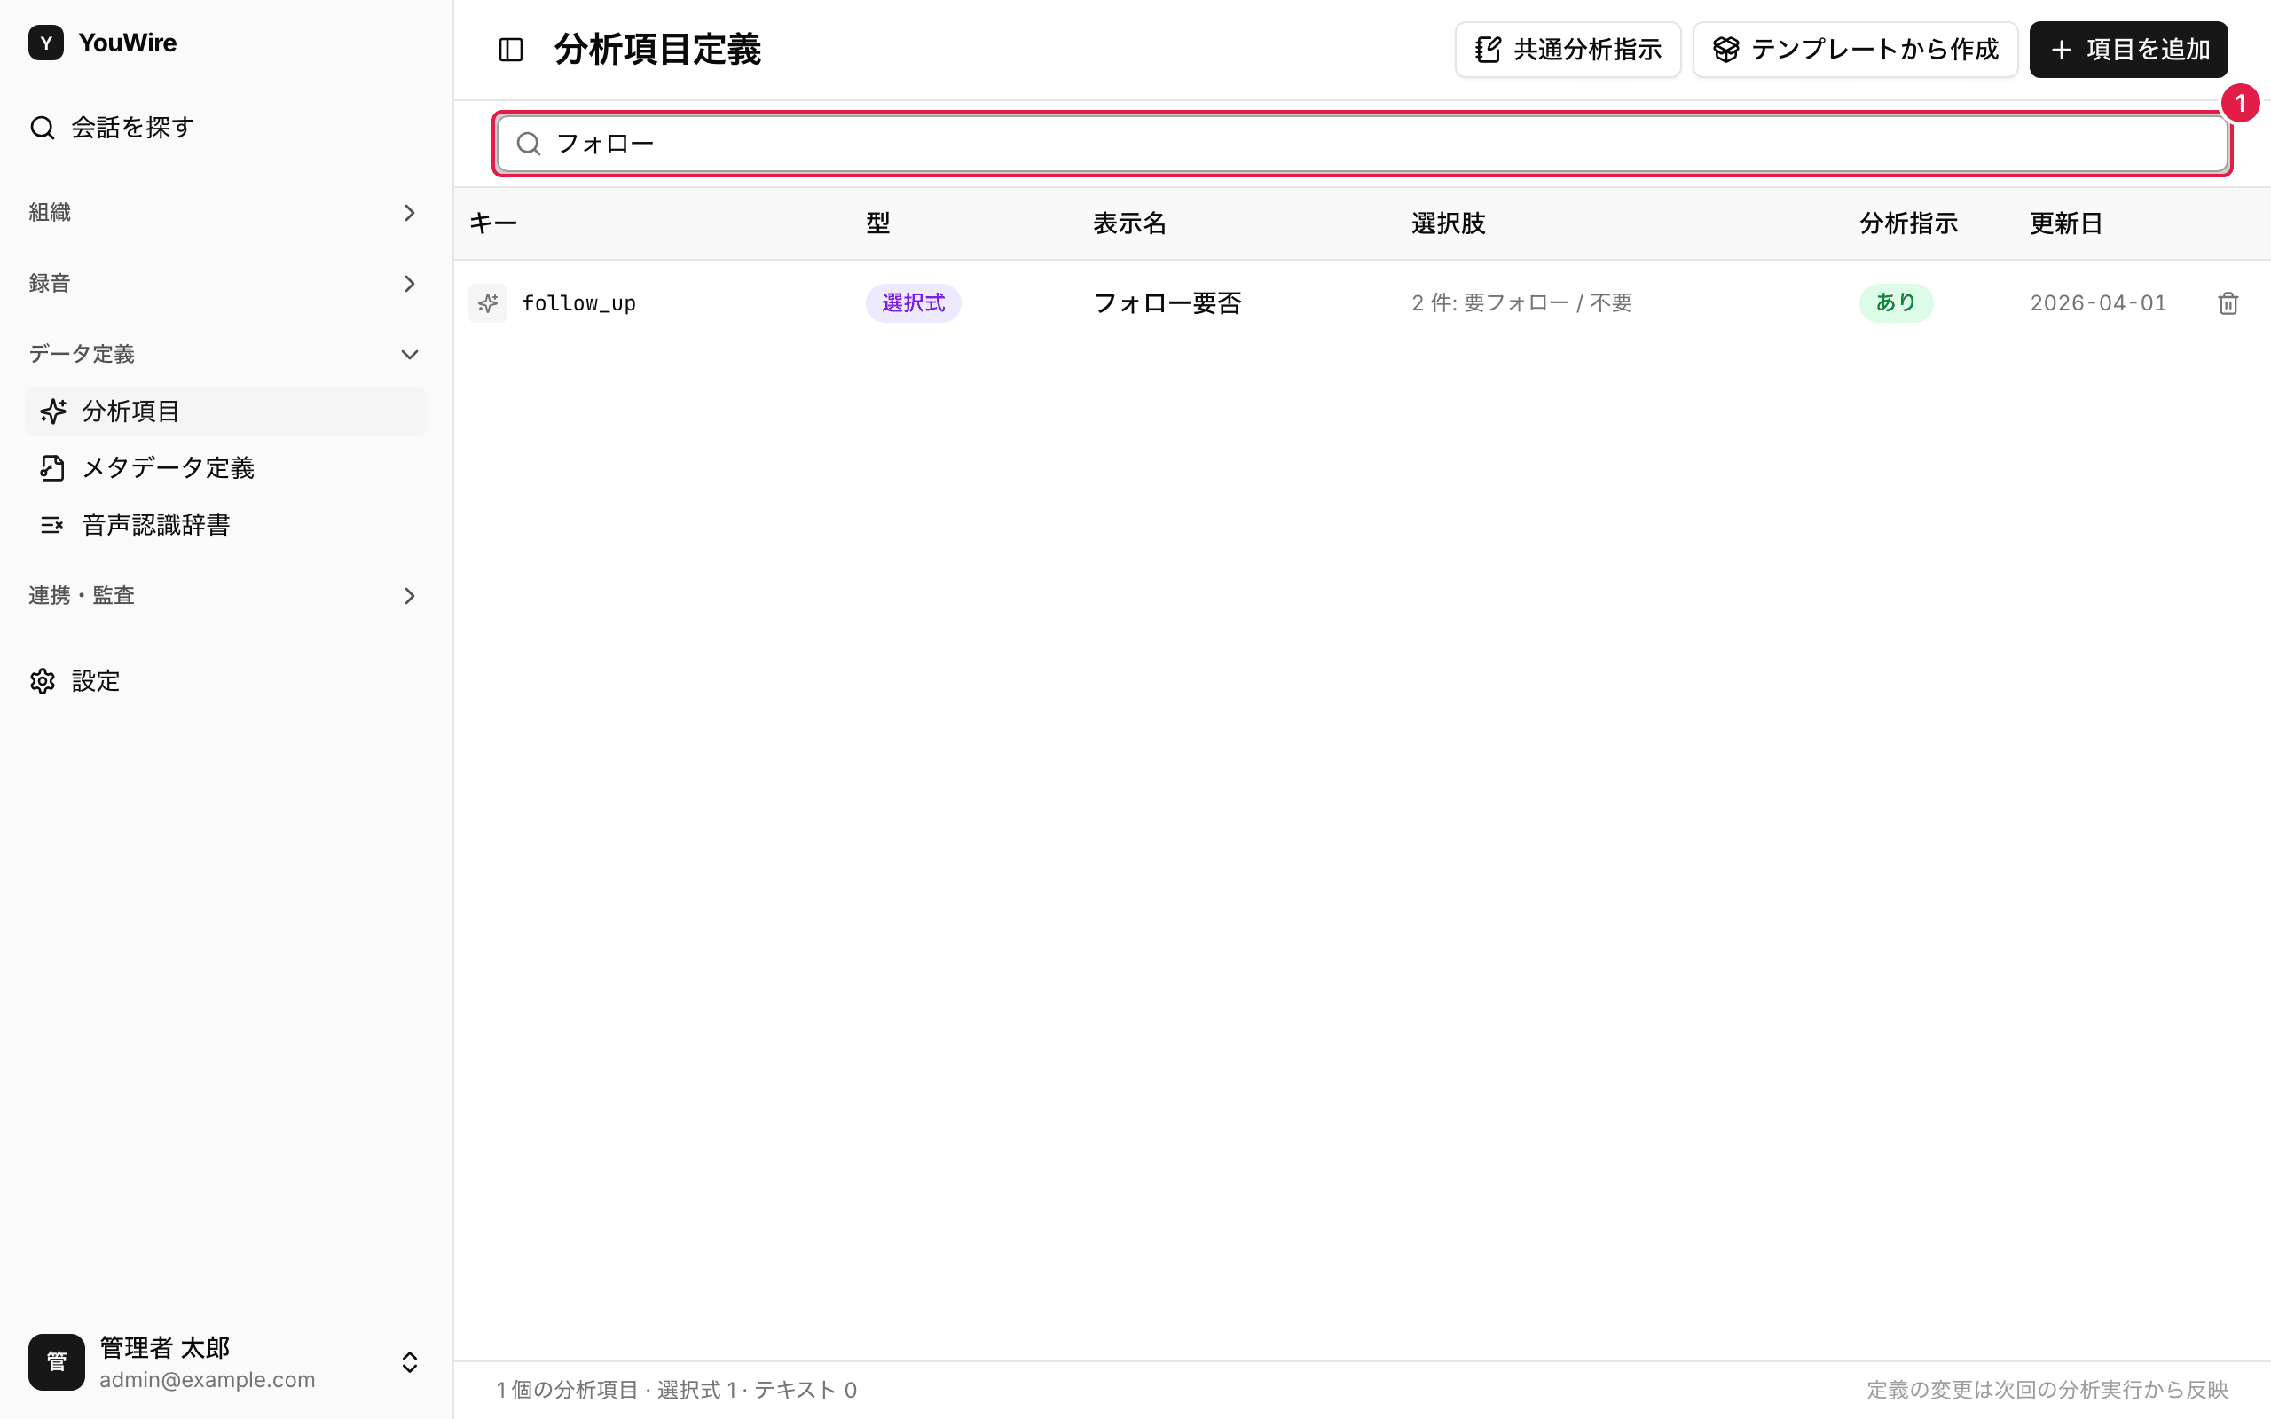The height and width of the screenshot is (1419, 2271).
Task: Toggle the sidebar panel icon
Action: [510, 50]
